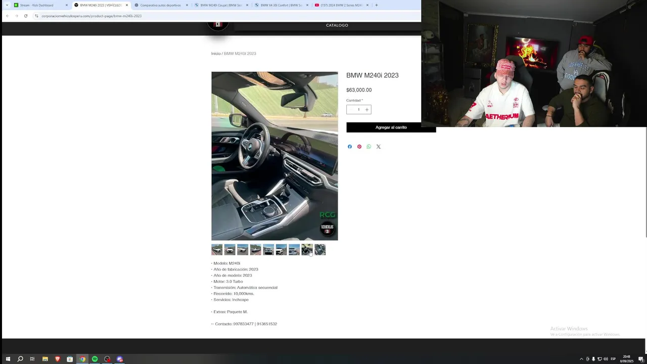Open volume control in system tray
The image size is (647, 364).
pyautogui.click(x=606, y=359)
